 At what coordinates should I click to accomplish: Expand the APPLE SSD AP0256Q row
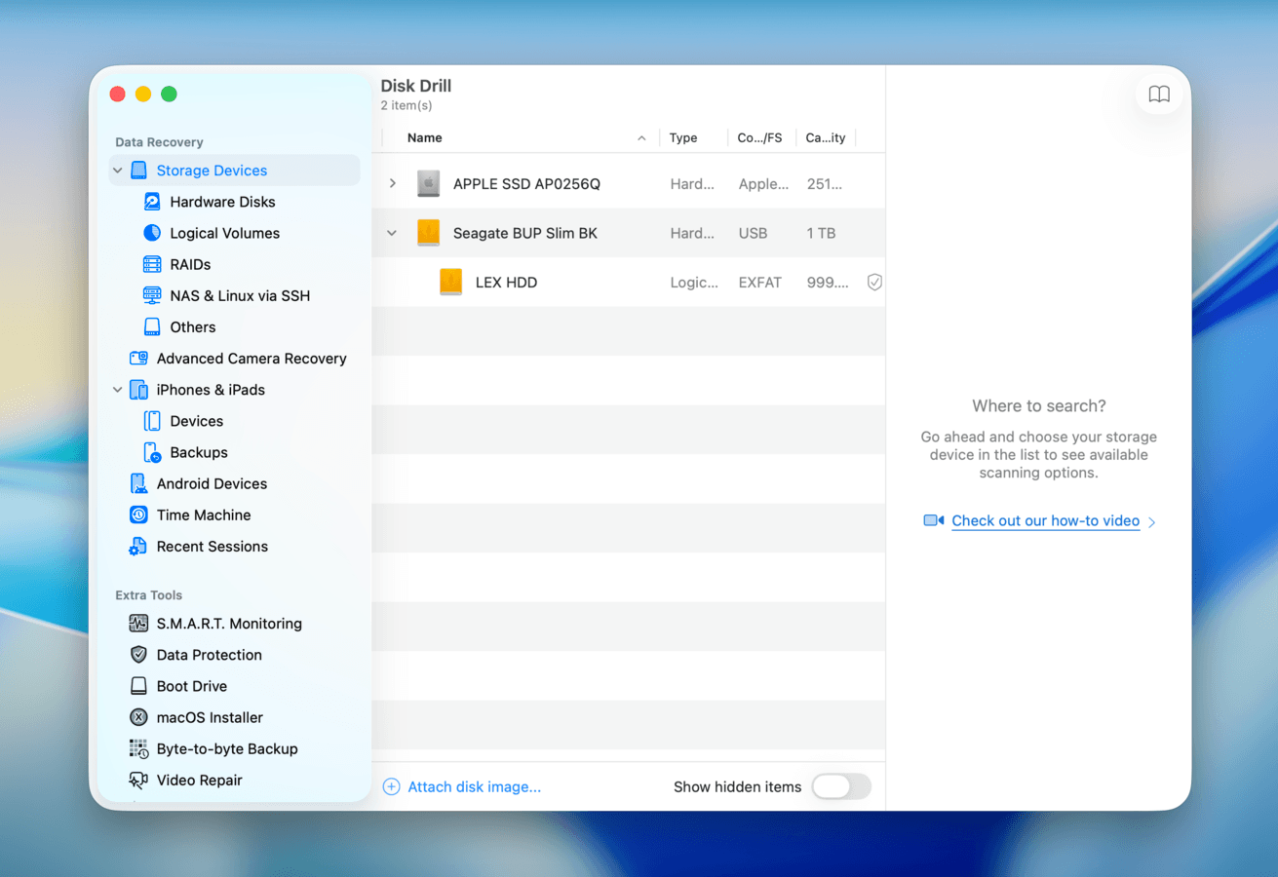pos(393,184)
